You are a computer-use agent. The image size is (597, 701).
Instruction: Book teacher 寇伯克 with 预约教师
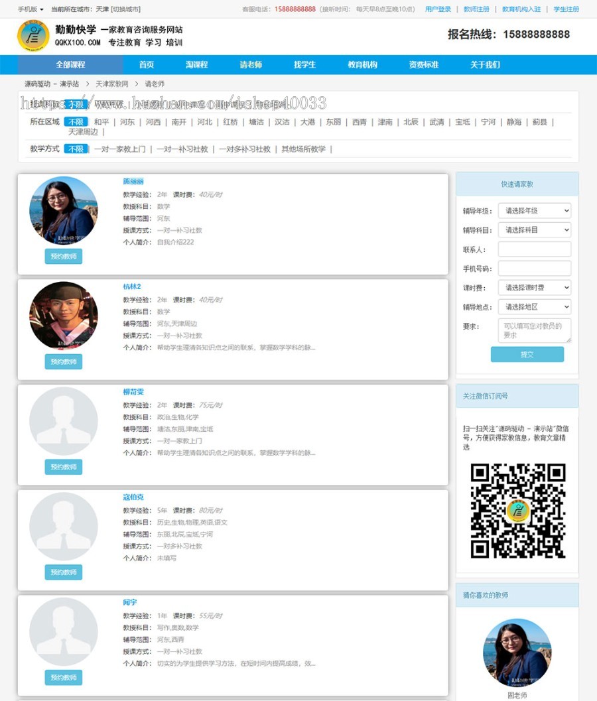64,572
